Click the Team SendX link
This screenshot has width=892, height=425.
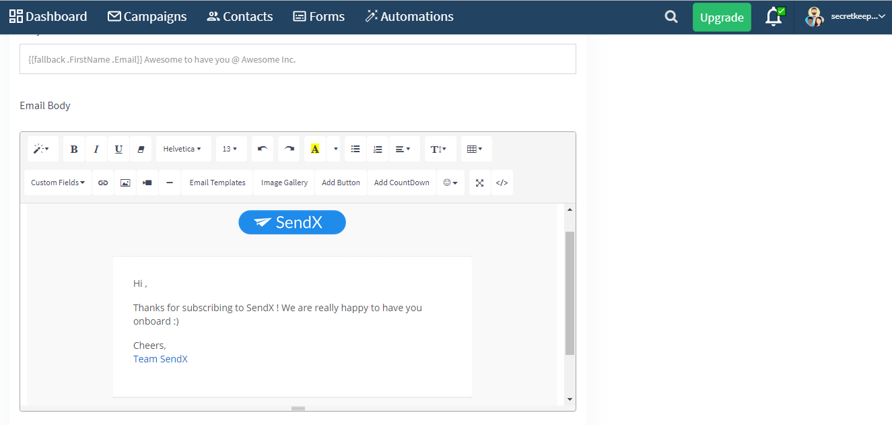point(160,359)
